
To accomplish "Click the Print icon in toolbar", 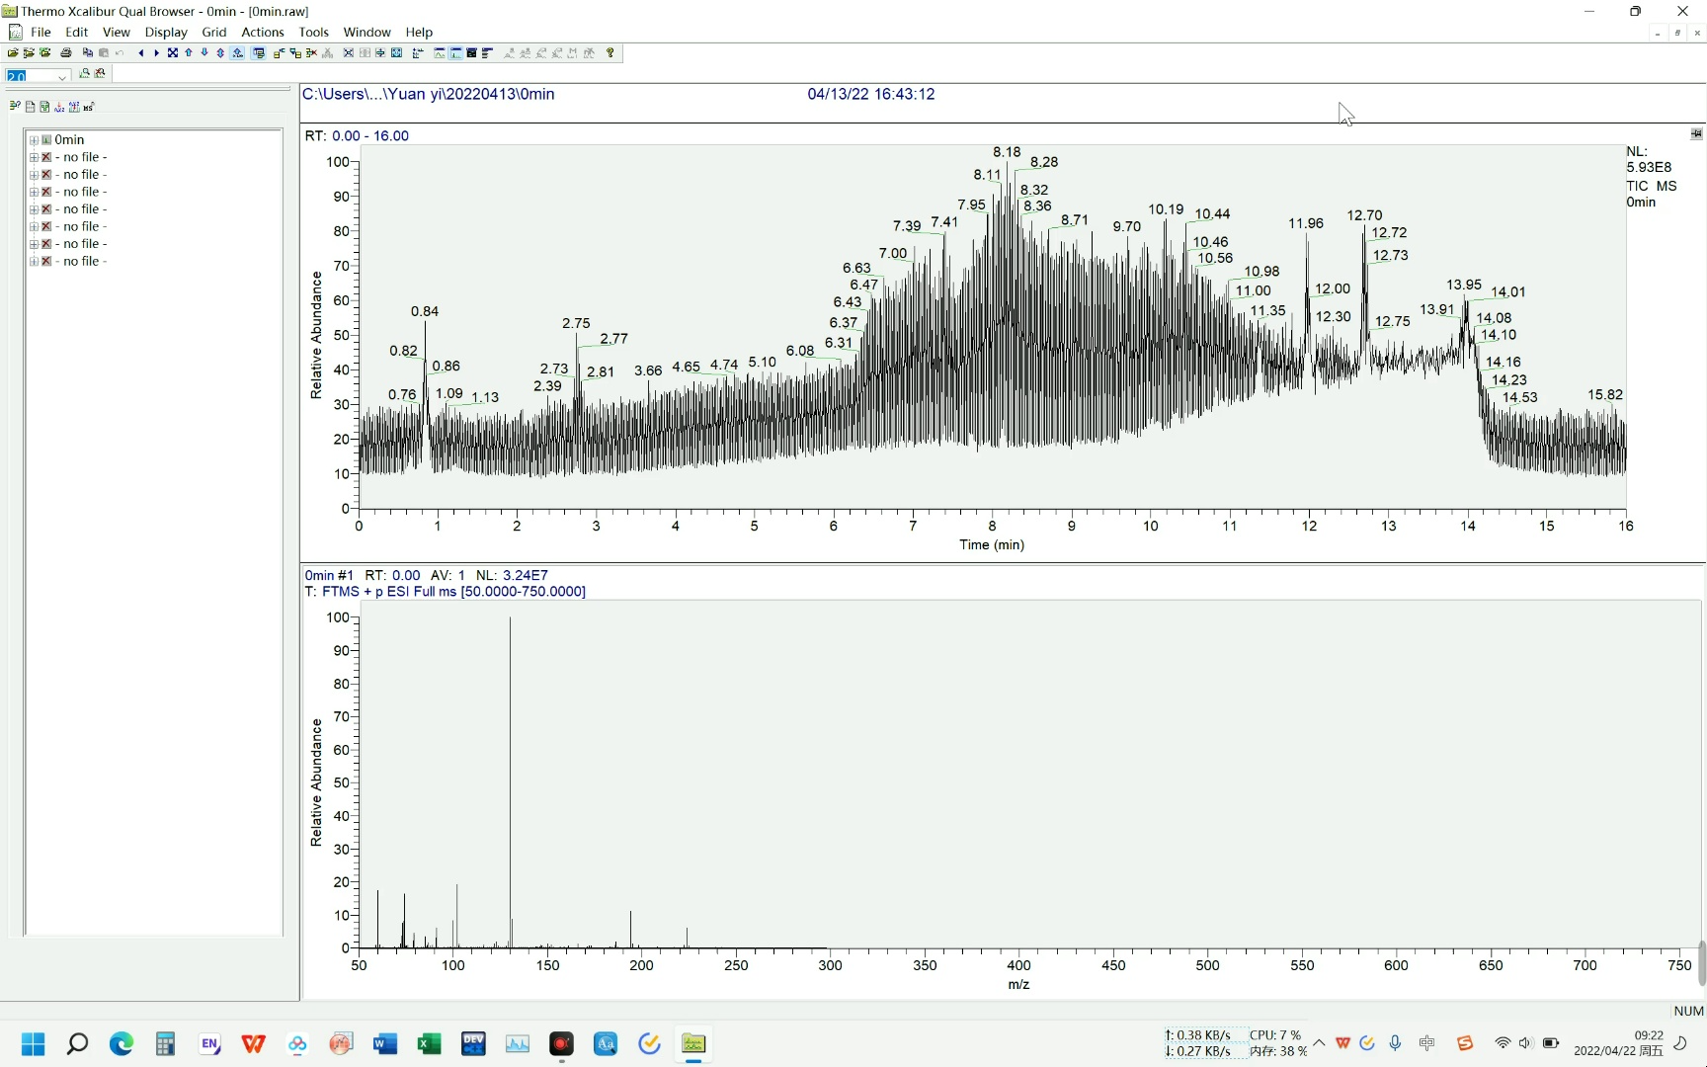I will (x=66, y=52).
